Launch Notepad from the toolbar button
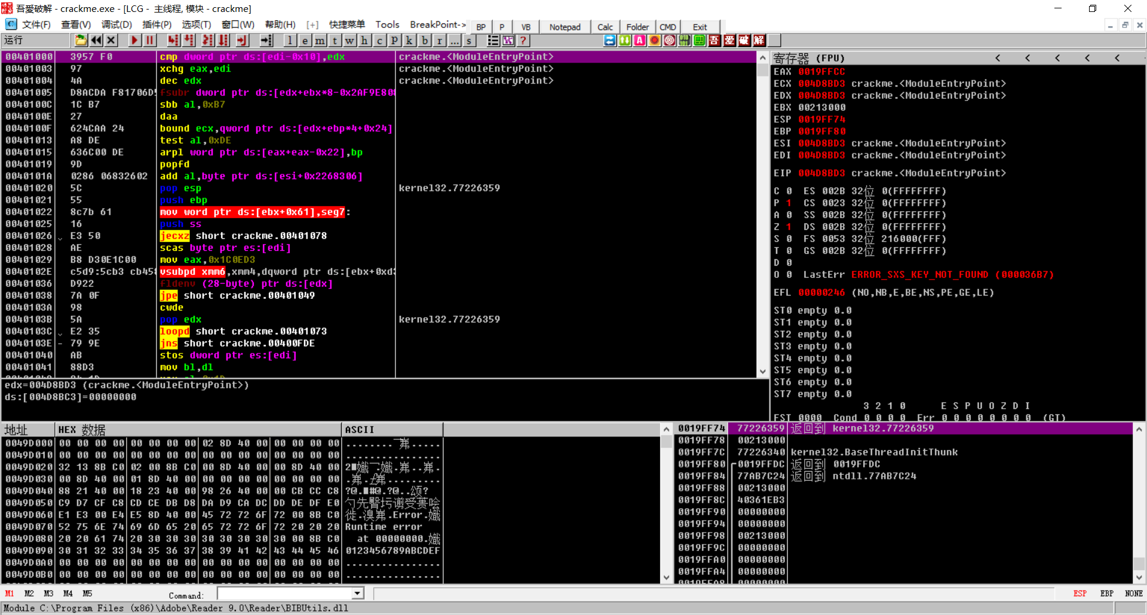This screenshot has width=1147, height=615. (565, 27)
